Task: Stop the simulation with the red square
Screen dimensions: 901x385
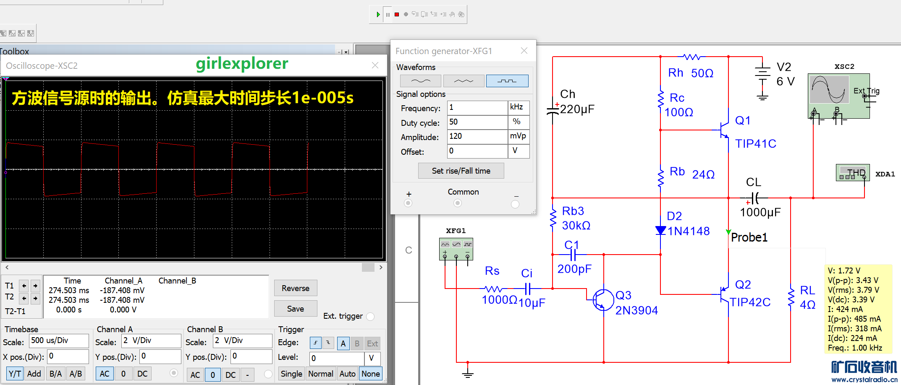Action: pyautogui.click(x=397, y=15)
